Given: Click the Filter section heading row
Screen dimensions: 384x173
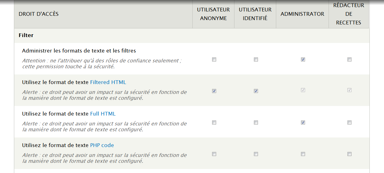Looking at the screenshot, I should pos(26,36).
